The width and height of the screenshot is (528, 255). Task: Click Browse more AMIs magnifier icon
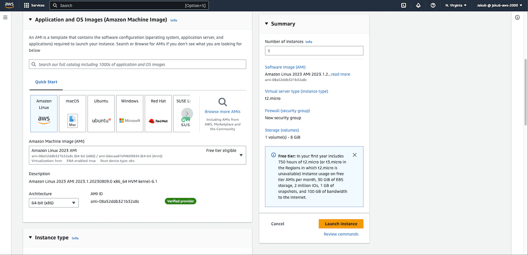222,102
